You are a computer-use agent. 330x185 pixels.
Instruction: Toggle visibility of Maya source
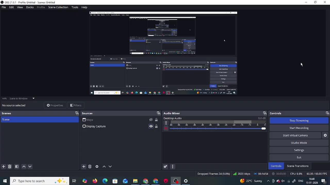pyautogui.click(x=151, y=120)
